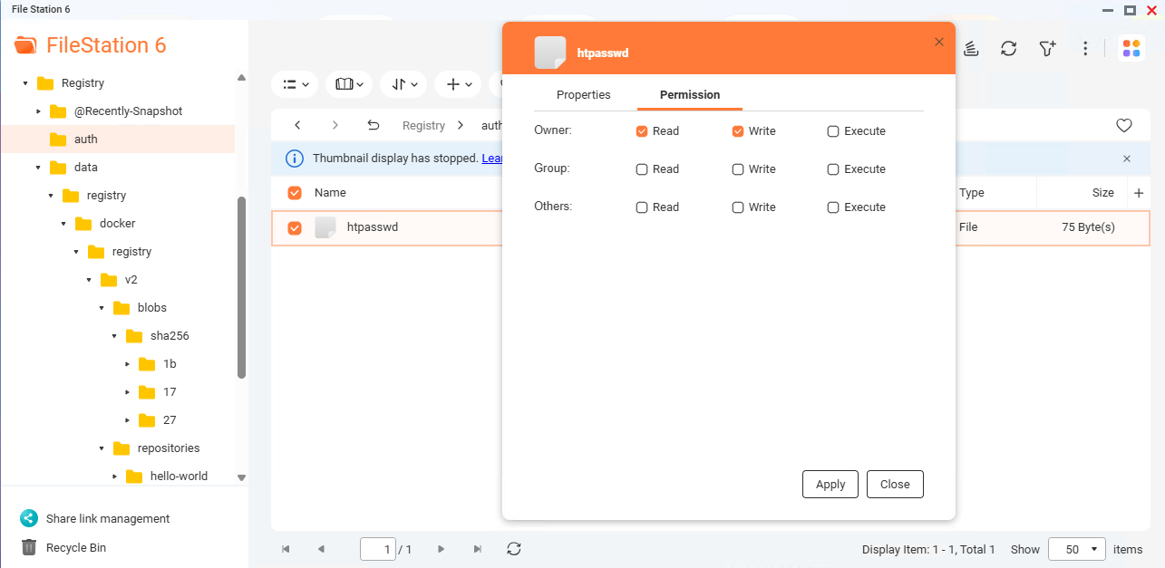The height and width of the screenshot is (568, 1165).
Task: Open the sort order dropdown
Action: point(403,84)
